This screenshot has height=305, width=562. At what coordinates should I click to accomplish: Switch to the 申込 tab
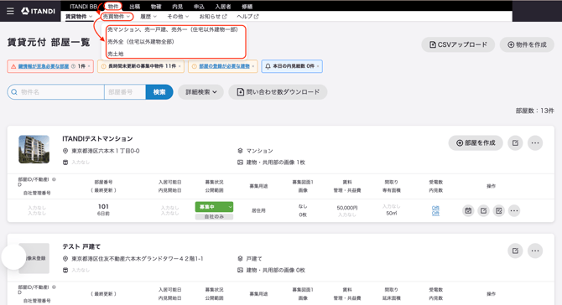[199, 7]
